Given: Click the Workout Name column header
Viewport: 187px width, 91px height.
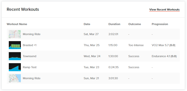Looking at the screenshot, I should coord(17,24).
